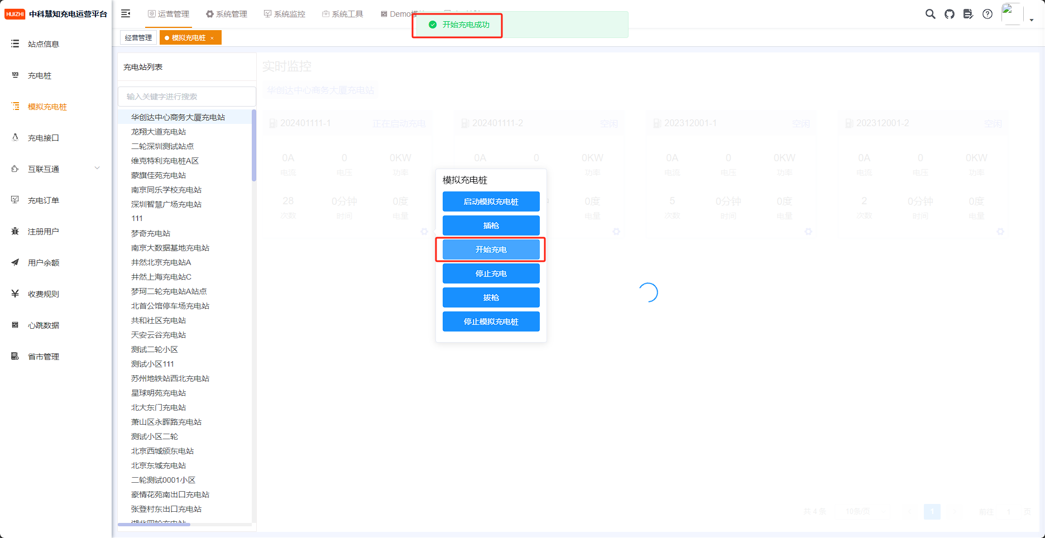Click the 插枪 button

click(491, 225)
